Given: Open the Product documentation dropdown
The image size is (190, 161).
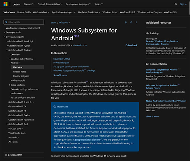Looking at the screenshot, I should [x=50, y=4].
